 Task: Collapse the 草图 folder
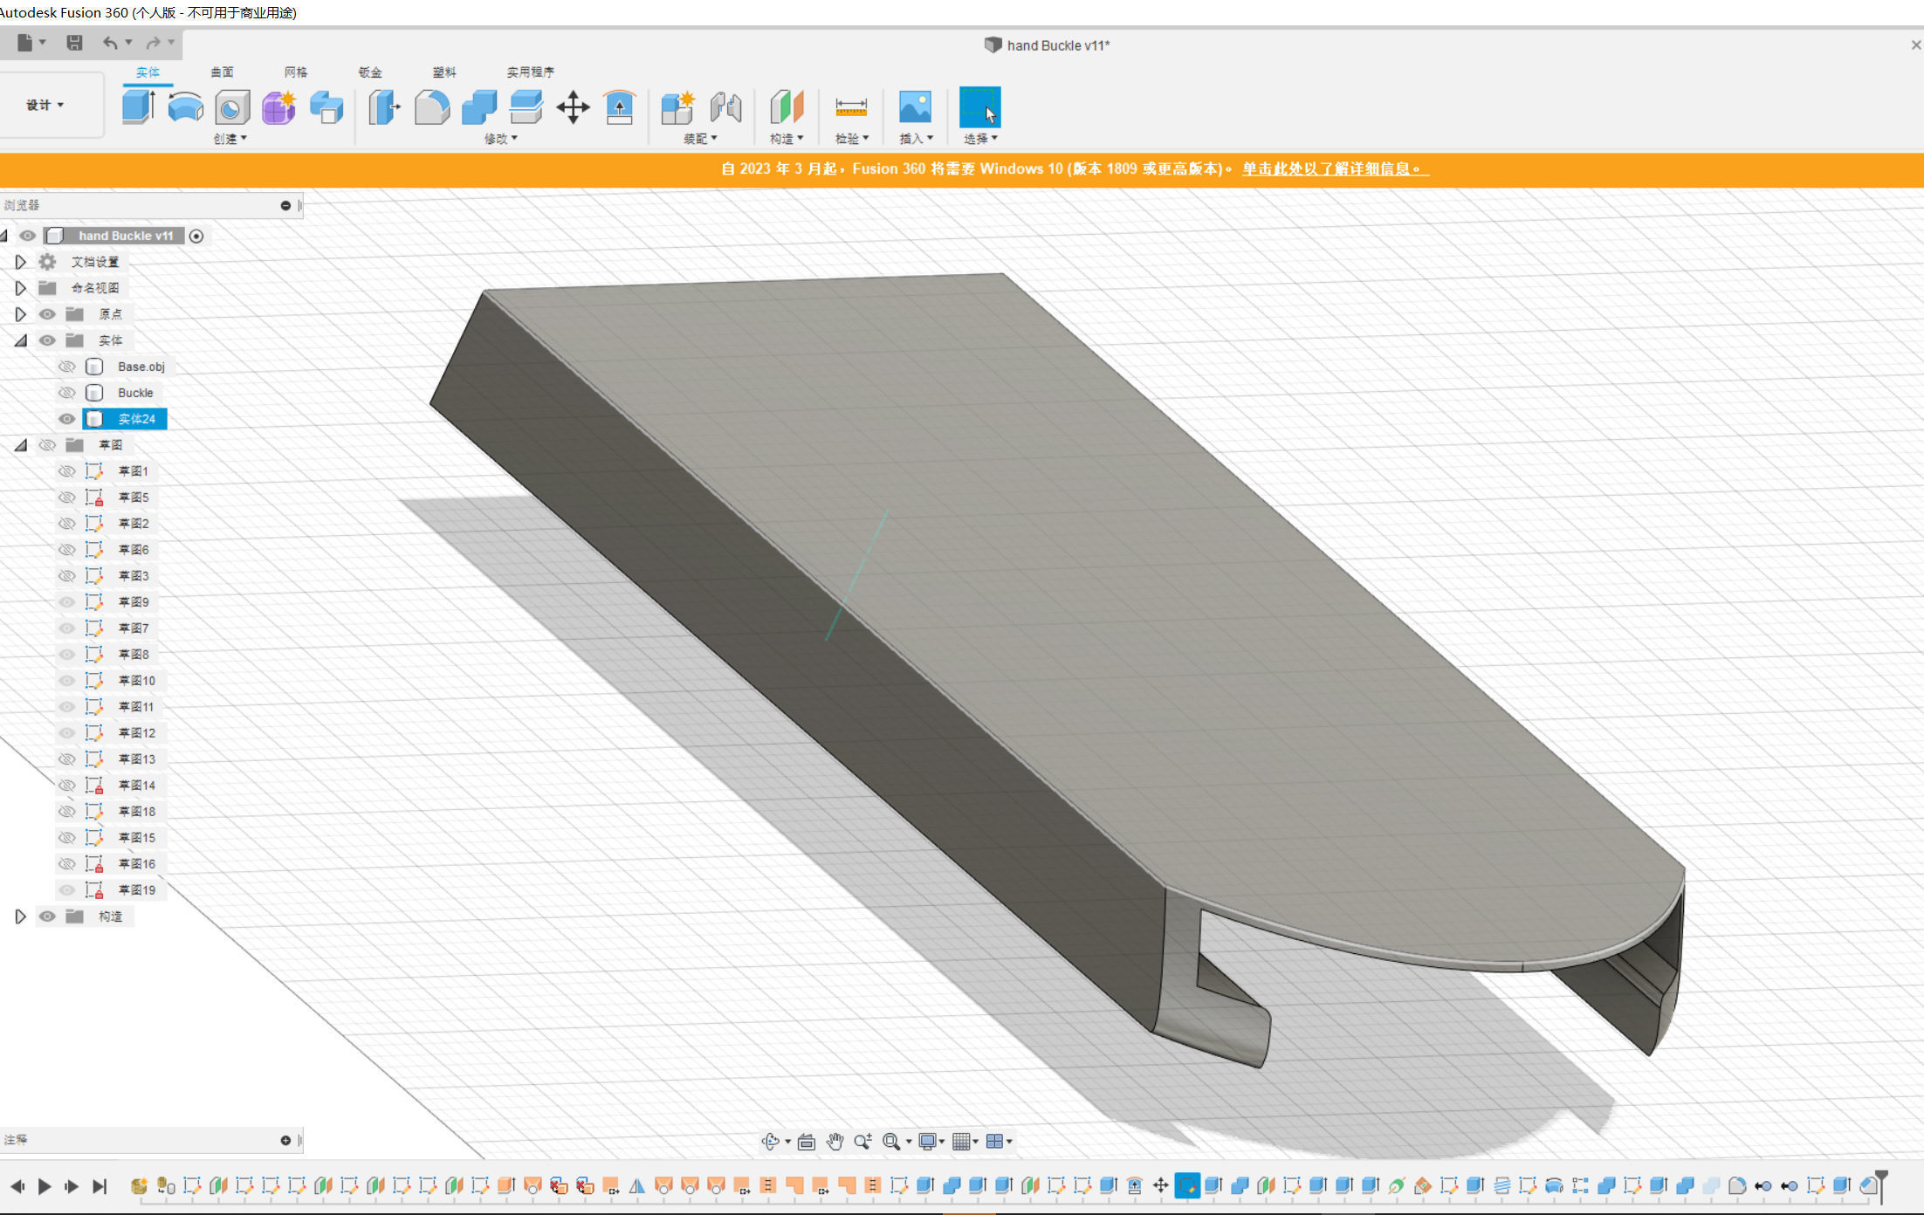20,445
